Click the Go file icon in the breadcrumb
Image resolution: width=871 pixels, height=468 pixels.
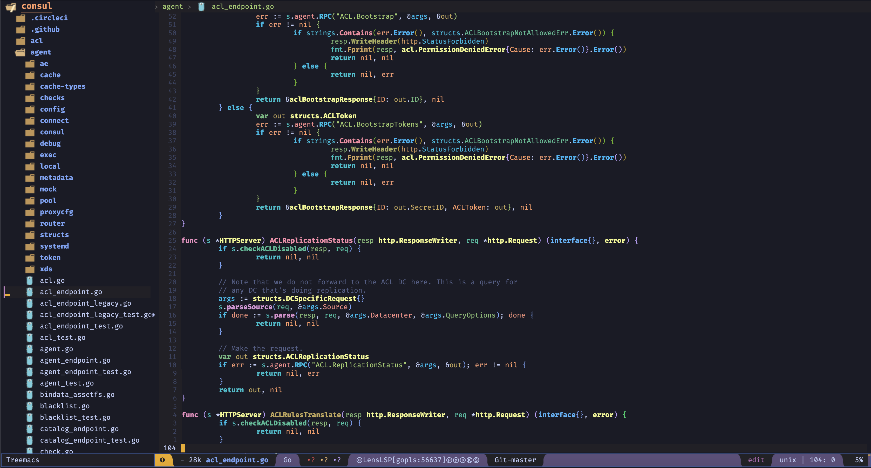click(x=201, y=6)
